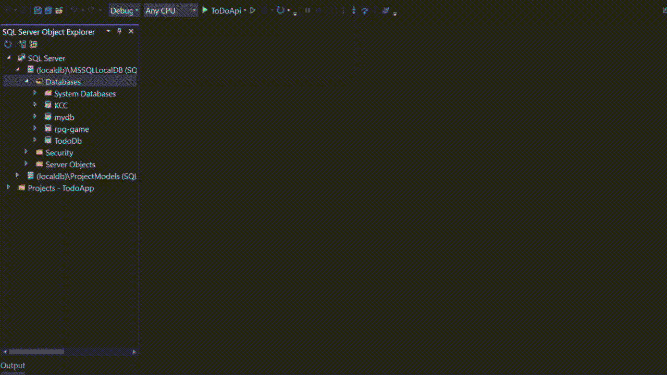Viewport: 667px width, 375px height.
Task: Expand the System Databases folder
Action: [x=34, y=93]
